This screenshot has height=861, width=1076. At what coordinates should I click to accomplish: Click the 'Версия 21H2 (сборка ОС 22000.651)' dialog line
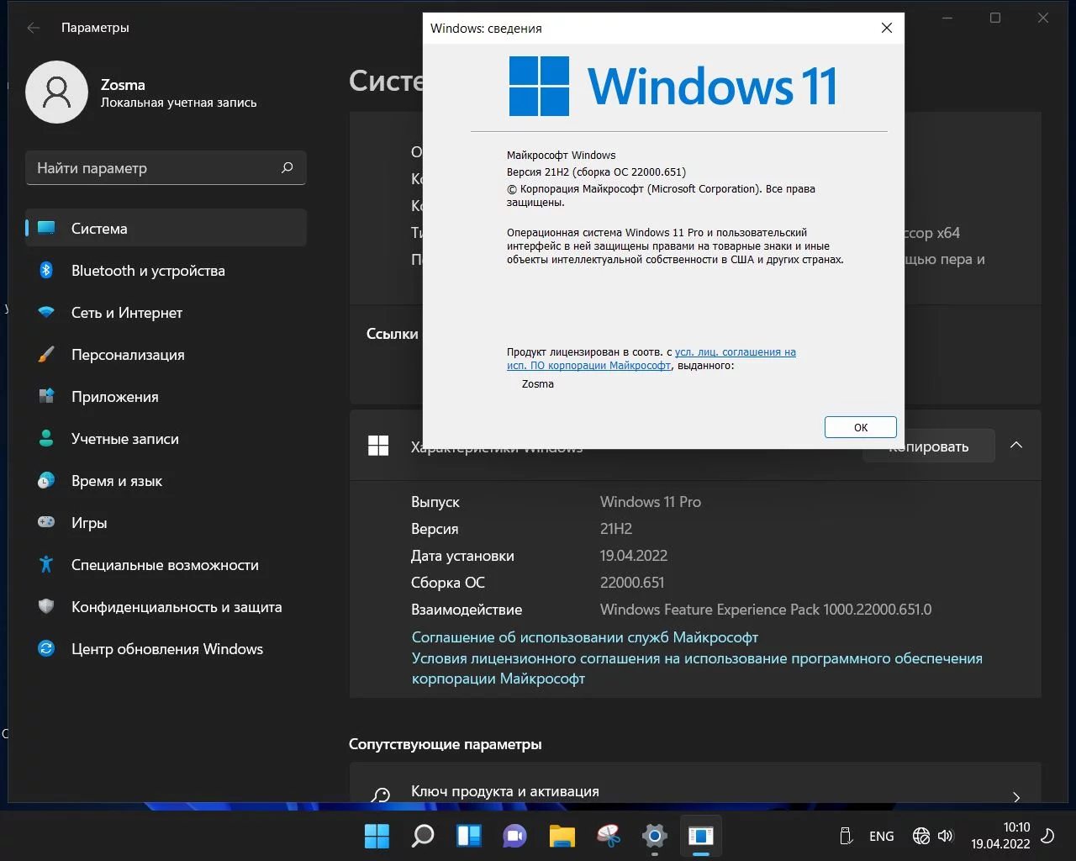pyautogui.click(x=596, y=172)
